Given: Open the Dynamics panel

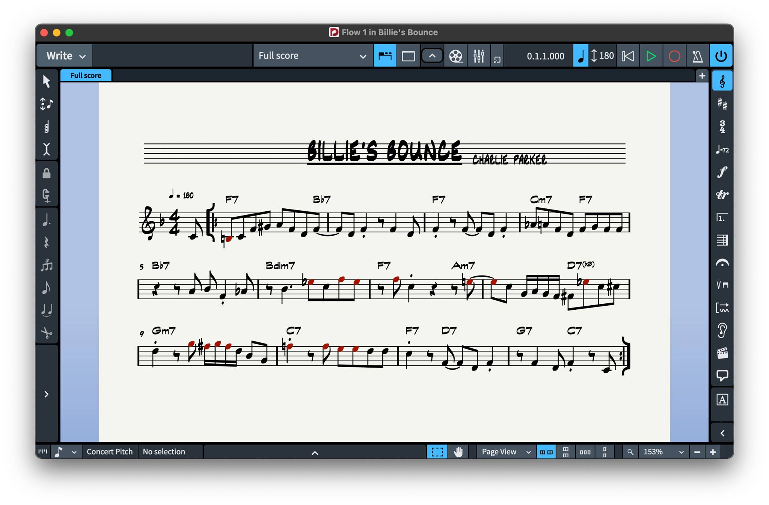Looking at the screenshot, I should 722,172.
